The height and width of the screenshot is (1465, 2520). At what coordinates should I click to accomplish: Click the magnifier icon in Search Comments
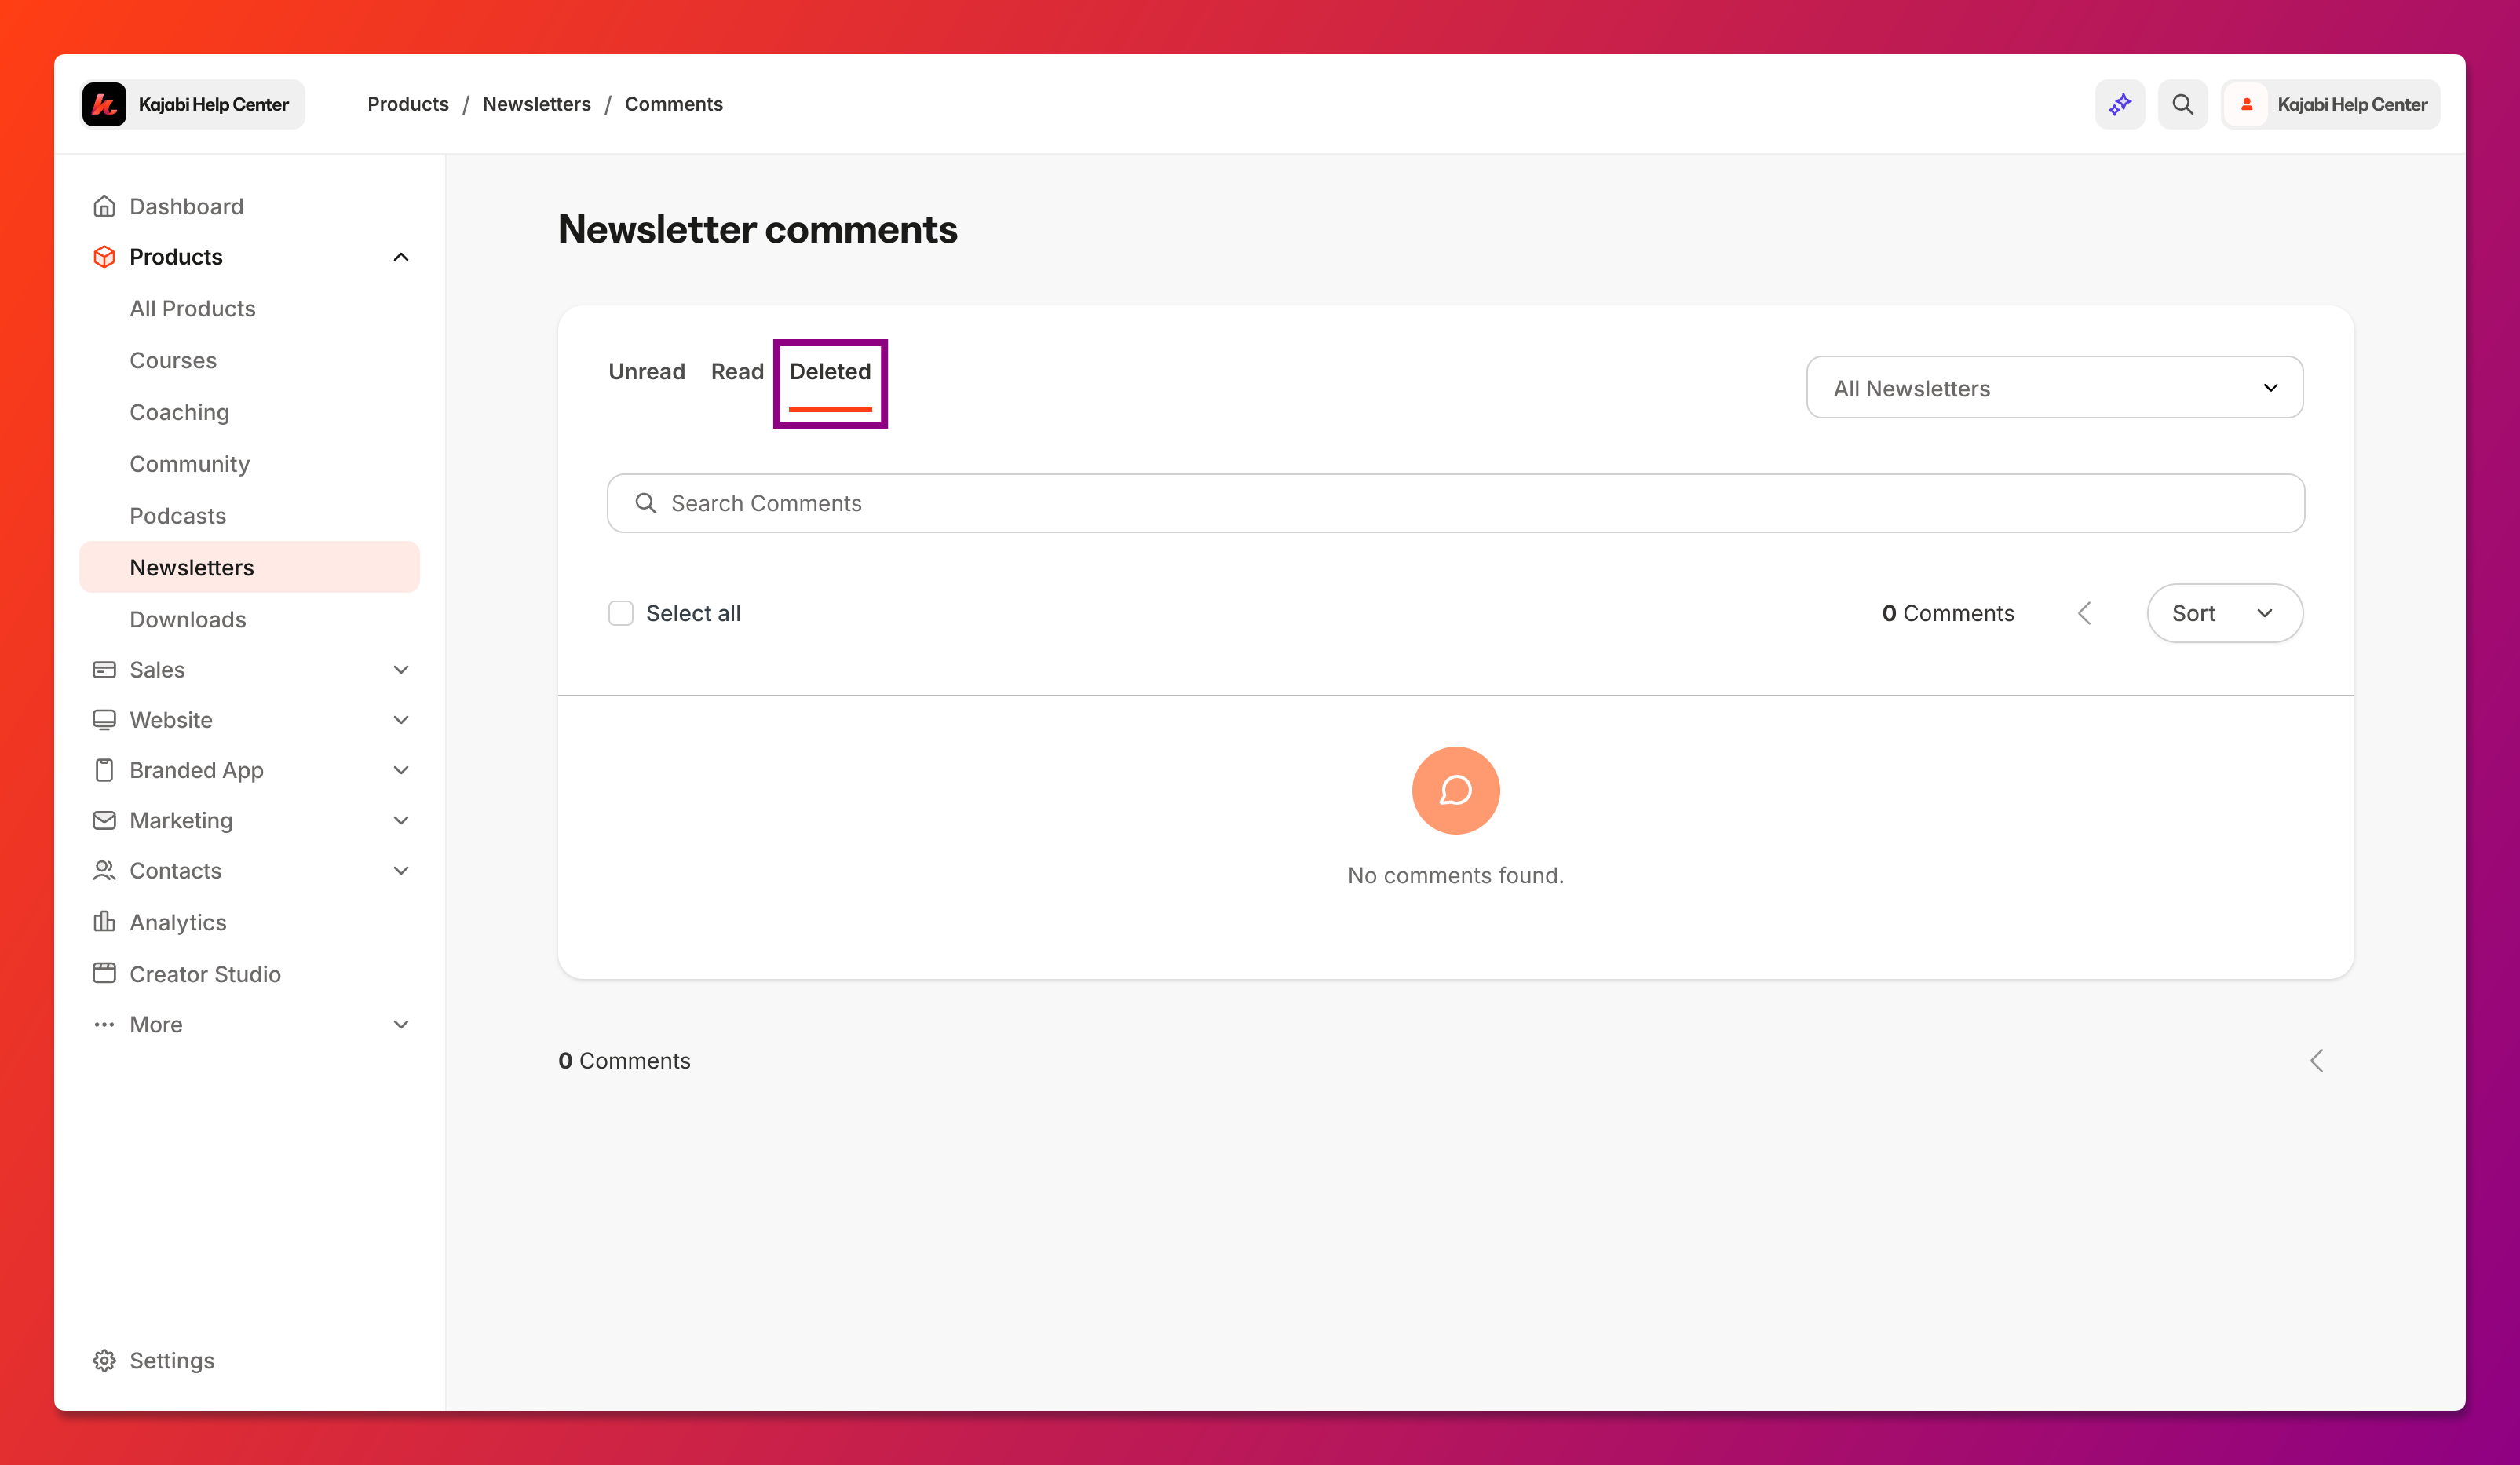(x=646, y=503)
